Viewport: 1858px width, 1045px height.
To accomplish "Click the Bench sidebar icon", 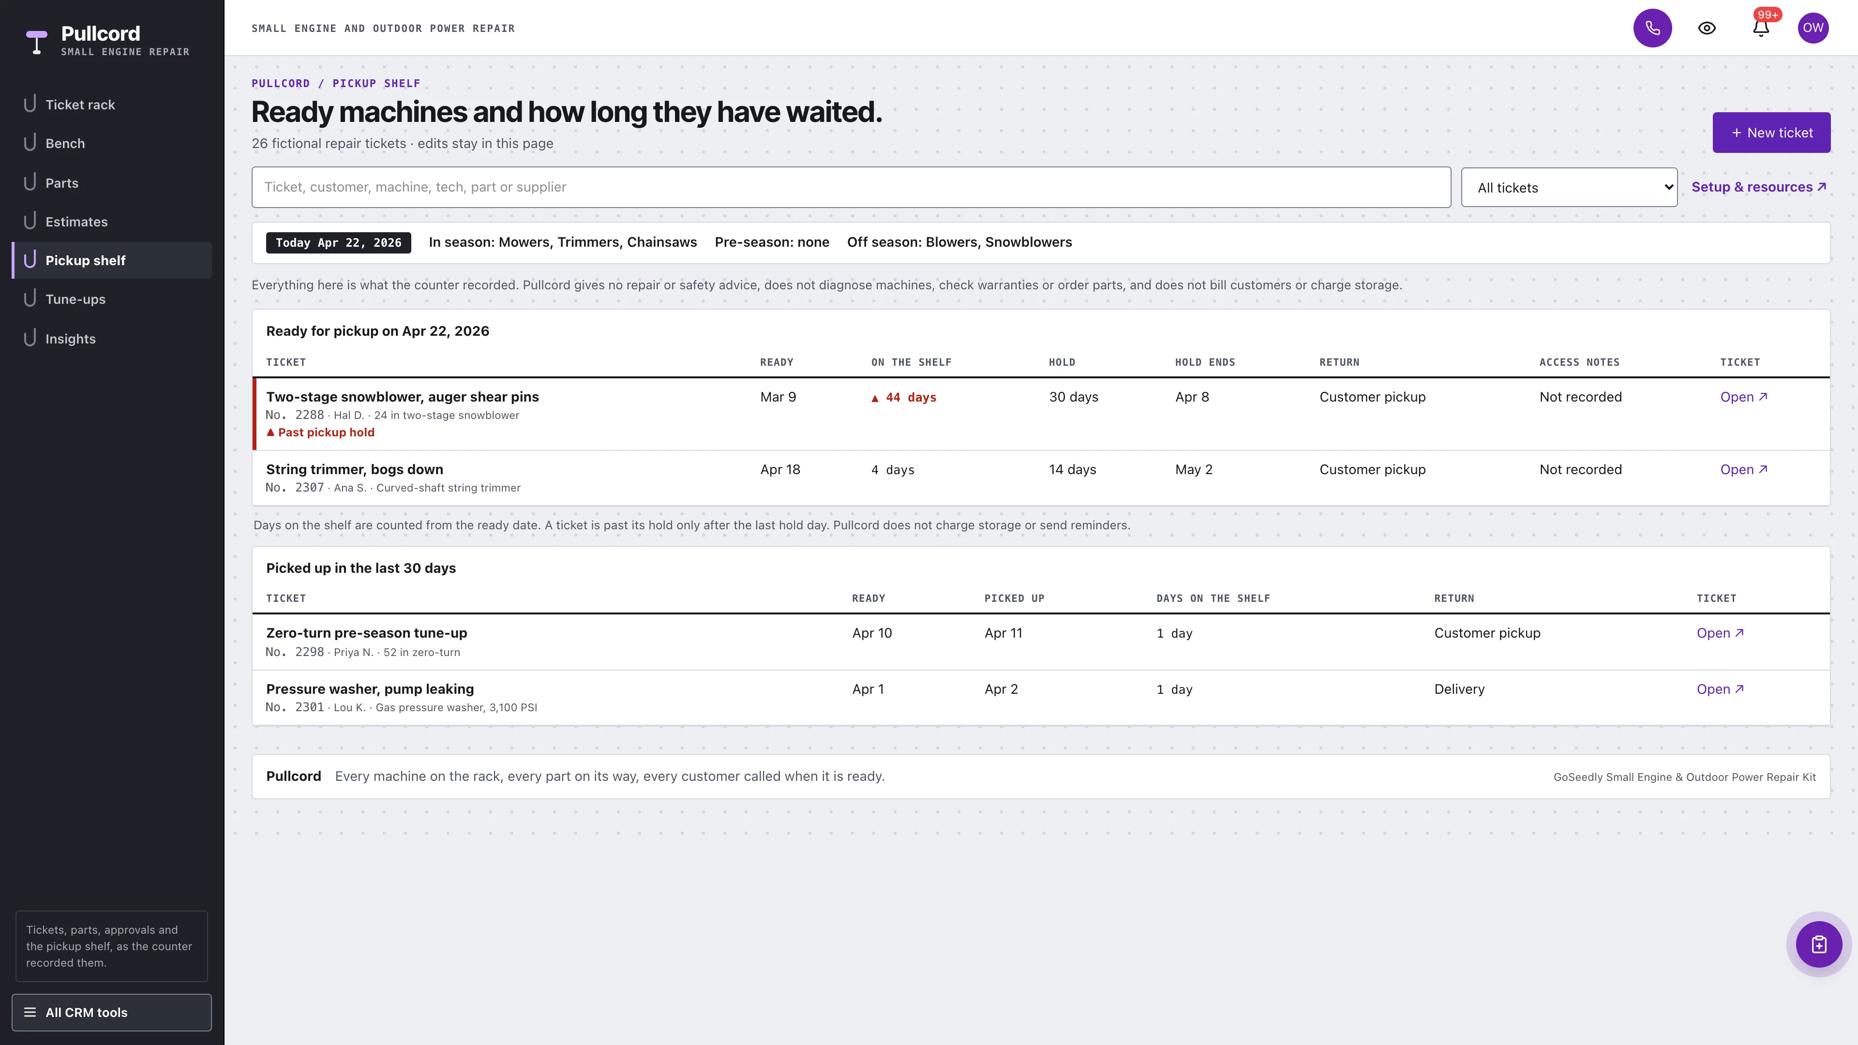I will pos(30,143).
